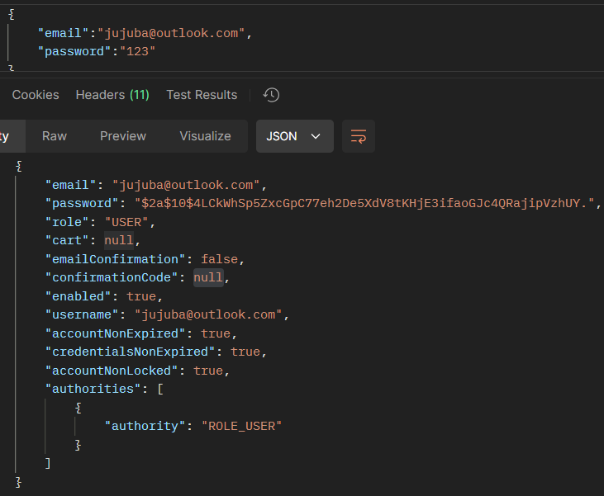604x496 pixels.
Task: Click the "accountNonLocked" key
Action: (112, 371)
